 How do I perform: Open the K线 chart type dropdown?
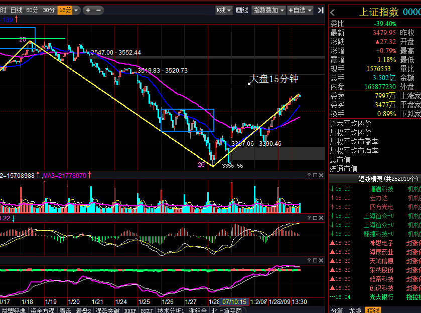[224, 11]
